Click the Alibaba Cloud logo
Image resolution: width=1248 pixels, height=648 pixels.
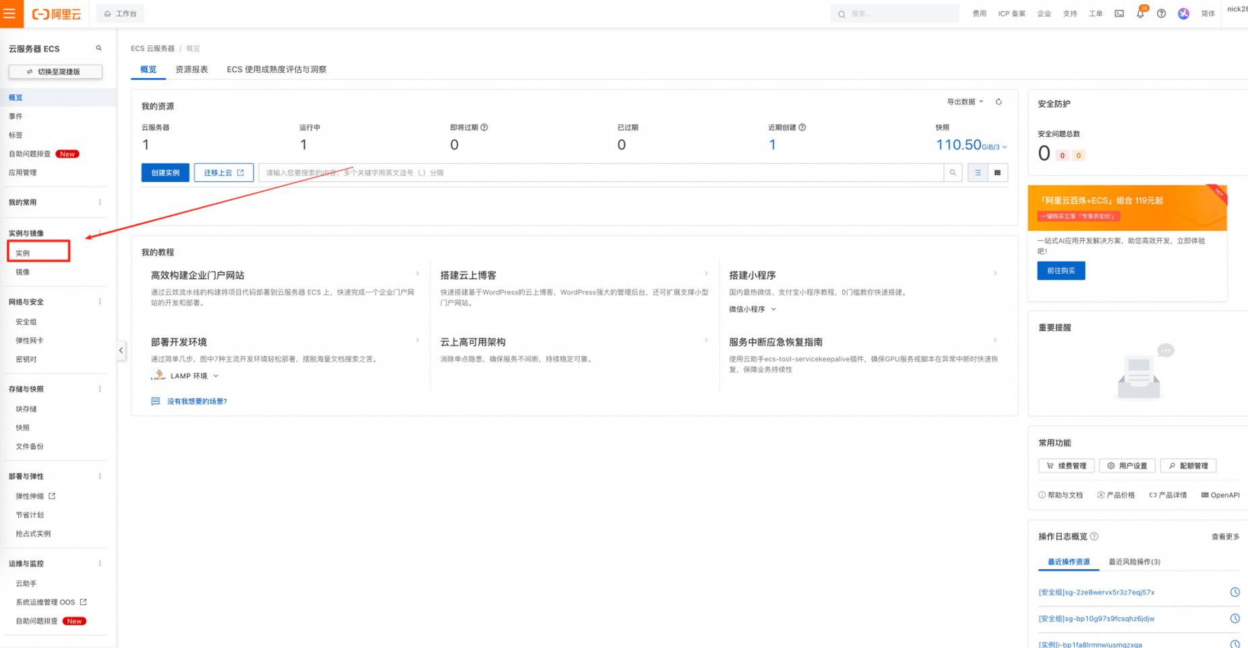click(57, 14)
